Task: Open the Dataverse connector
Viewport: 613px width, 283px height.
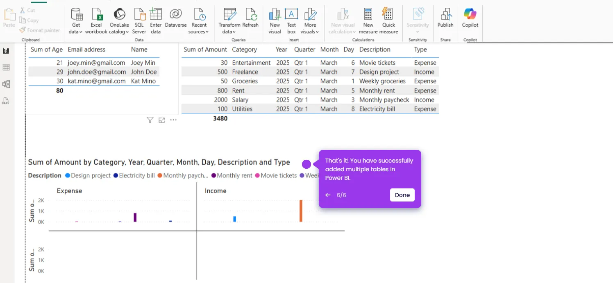Action: (176, 18)
